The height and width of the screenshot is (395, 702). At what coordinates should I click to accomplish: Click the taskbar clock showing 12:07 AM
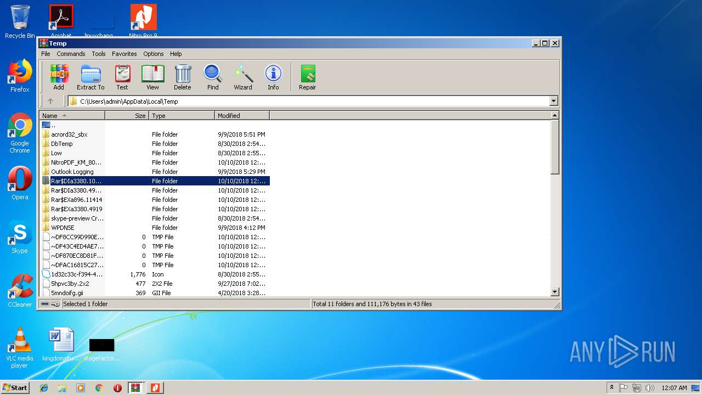674,388
